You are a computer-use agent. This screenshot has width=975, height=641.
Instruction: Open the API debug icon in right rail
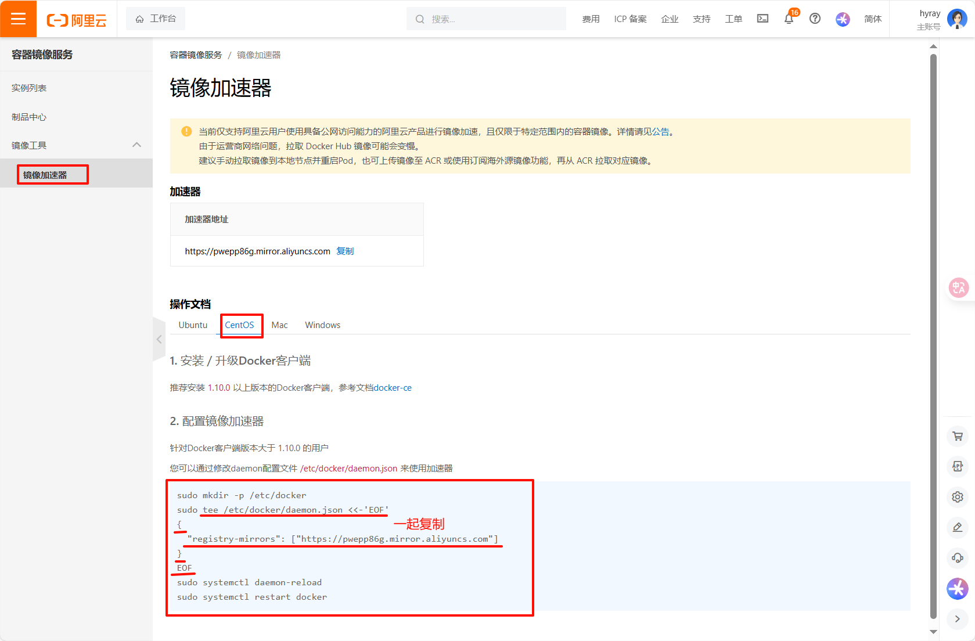(958, 466)
